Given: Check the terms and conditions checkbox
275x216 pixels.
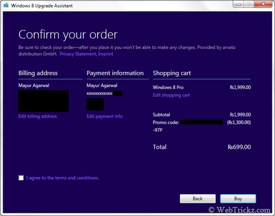Looking at the screenshot, I should (21, 178).
